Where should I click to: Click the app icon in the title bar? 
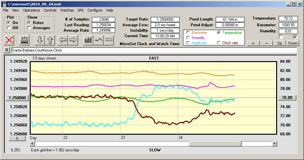tap(4, 4)
